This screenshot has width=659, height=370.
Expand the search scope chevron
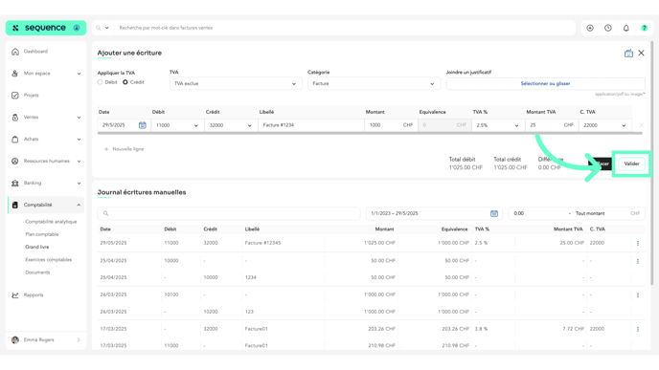(106, 28)
